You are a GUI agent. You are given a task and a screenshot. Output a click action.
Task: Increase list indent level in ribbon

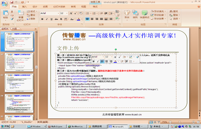tap(106, 13)
